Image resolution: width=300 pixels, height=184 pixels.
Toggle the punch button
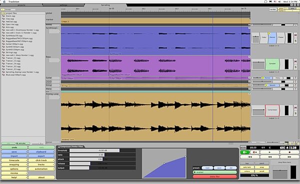click(262, 164)
